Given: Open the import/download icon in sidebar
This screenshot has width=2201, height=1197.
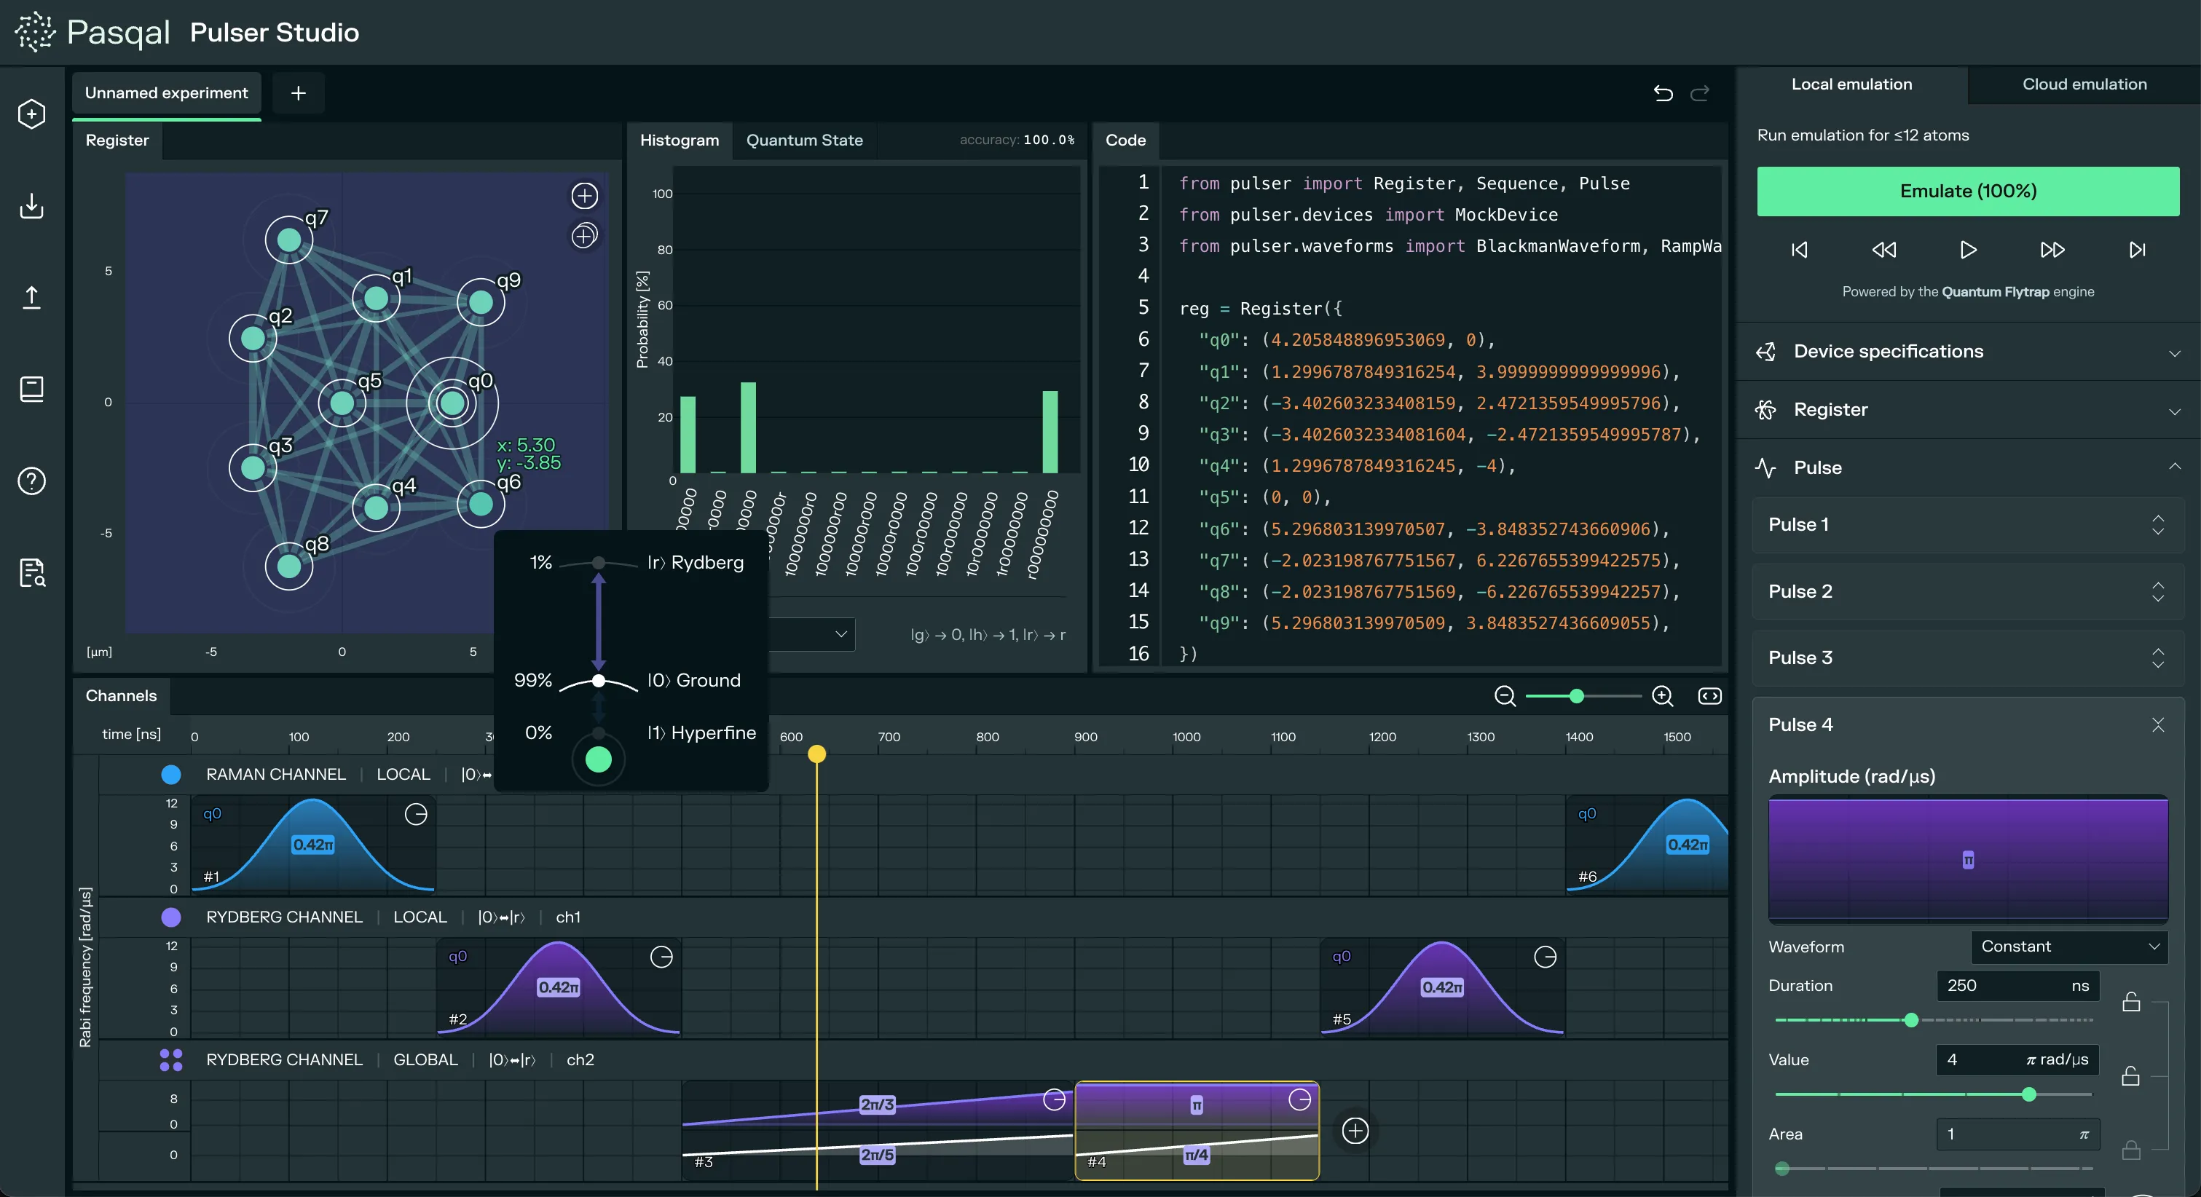Looking at the screenshot, I should pyautogui.click(x=31, y=207).
